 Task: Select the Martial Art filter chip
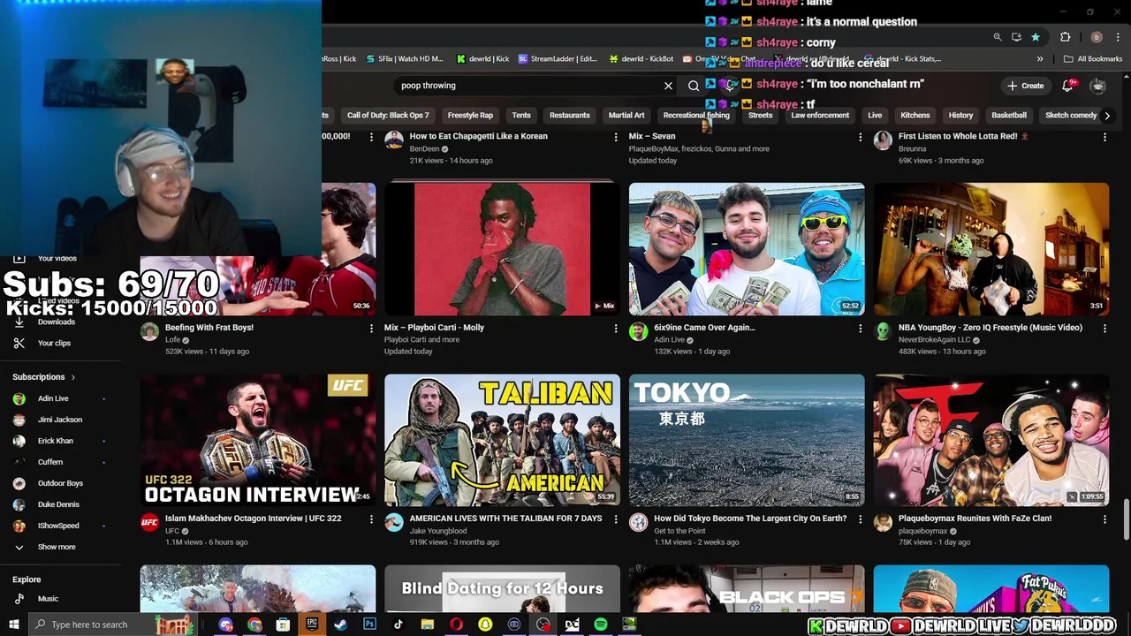click(x=626, y=115)
